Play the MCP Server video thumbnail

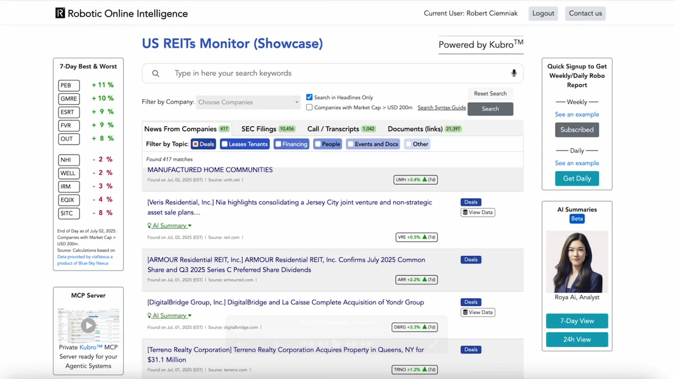tap(88, 325)
